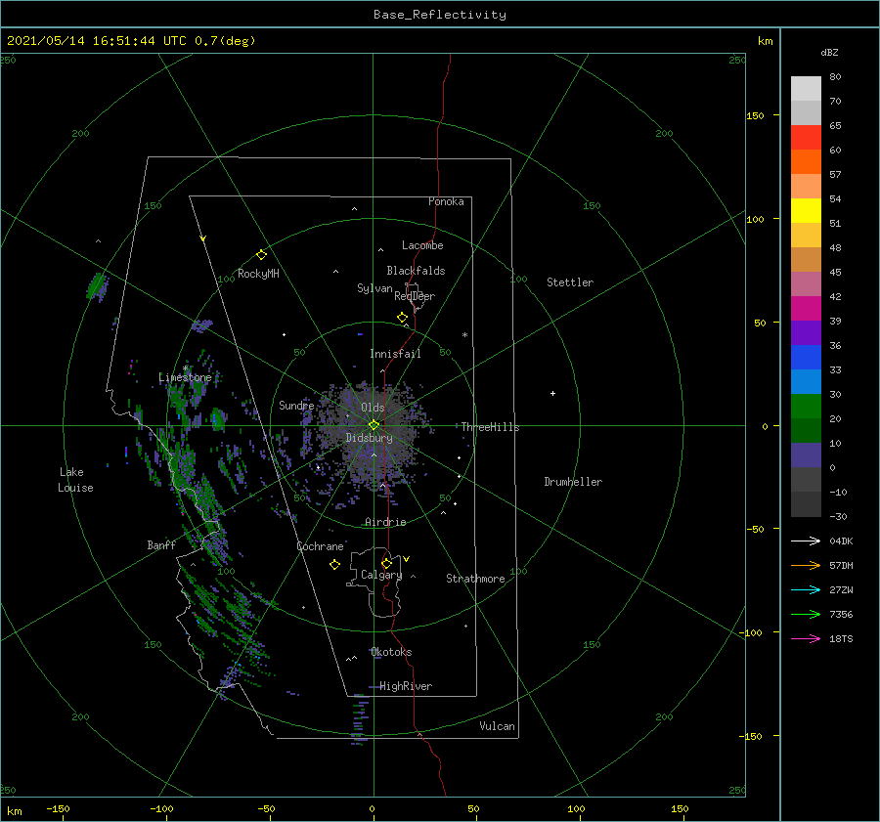
Task: Click the yellow diamond marker below Cochrane
Action: [x=334, y=565]
